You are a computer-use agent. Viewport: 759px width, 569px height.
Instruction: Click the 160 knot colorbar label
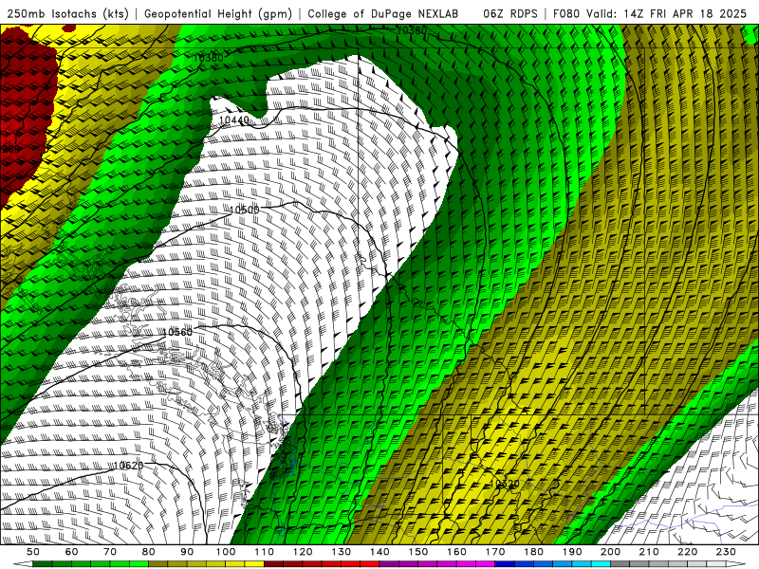pyautogui.click(x=456, y=552)
